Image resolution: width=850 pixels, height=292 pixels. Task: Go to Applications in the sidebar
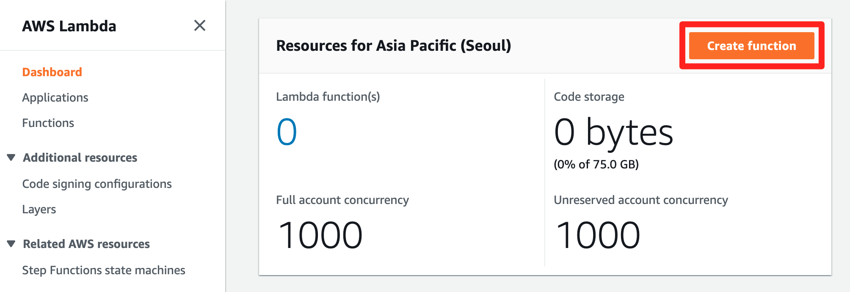[55, 97]
